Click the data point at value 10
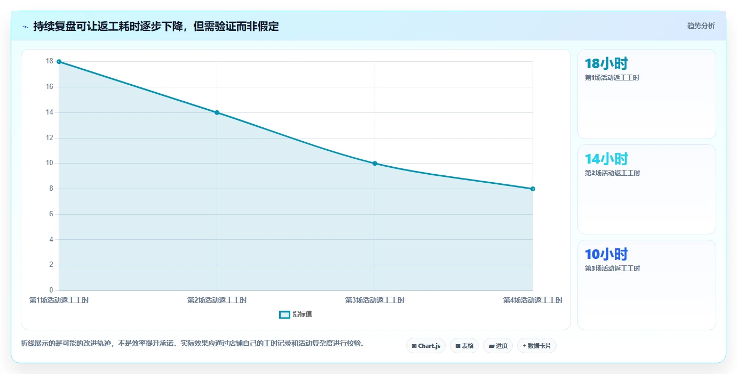Screen dimensions: 737x374 click(x=375, y=164)
